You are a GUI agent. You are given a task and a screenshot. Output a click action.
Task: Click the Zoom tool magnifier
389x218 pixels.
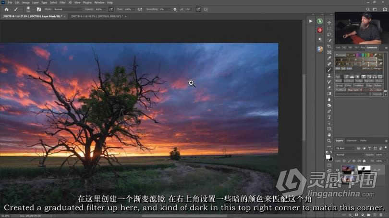pos(329,141)
